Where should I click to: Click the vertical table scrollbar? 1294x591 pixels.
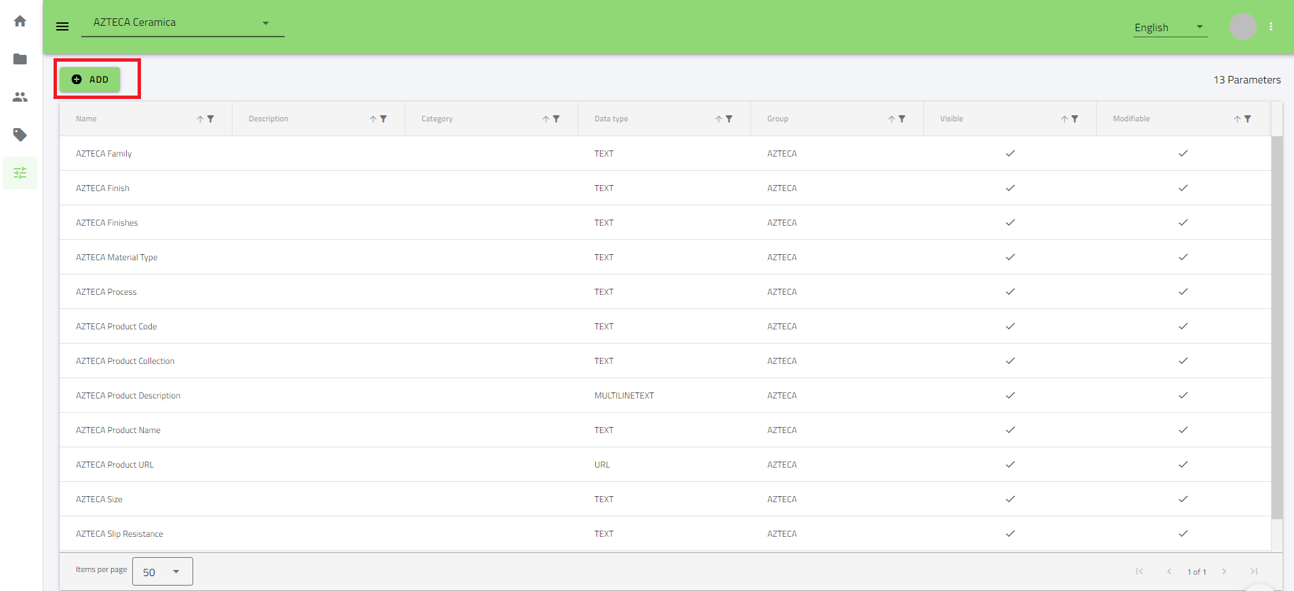coord(1276,327)
